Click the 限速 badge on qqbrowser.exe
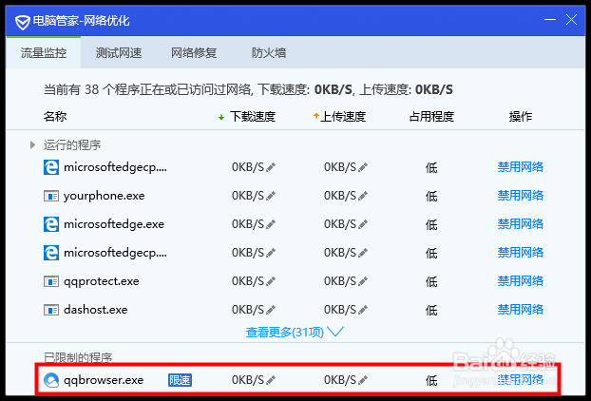The width and height of the screenshot is (591, 401). (x=180, y=380)
